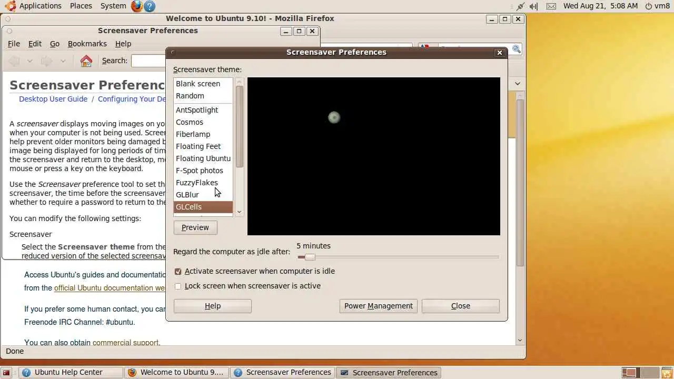Click the Forward arrow in help toolbar
Image resolution: width=674 pixels, height=379 pixels.
pos(46,61)
